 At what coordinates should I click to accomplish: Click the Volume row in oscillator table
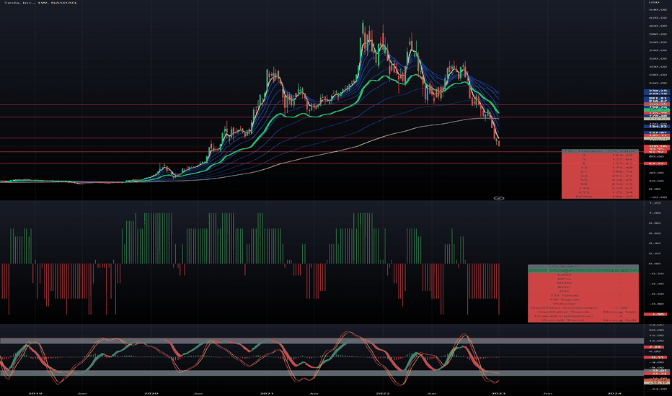coord(583,304)
